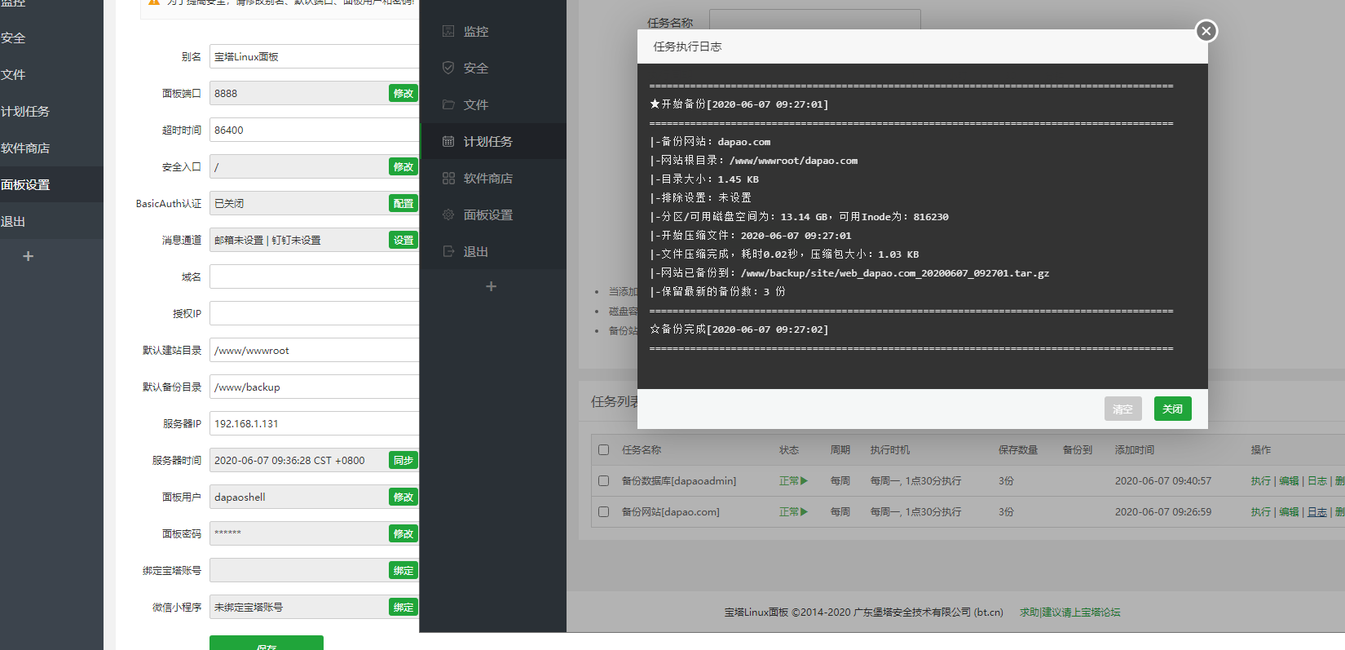The height and width of the screenshot is (650, 1345).
Task: Open 软件商店 grid icon in dark sidebar
Action: tap(448, 178)
